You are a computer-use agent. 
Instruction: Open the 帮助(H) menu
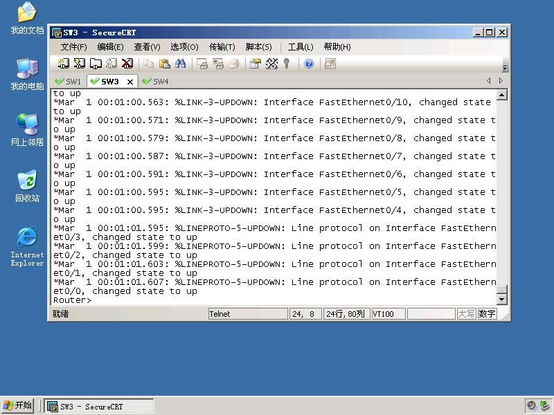pyautogui.click(x=337, y=47)
